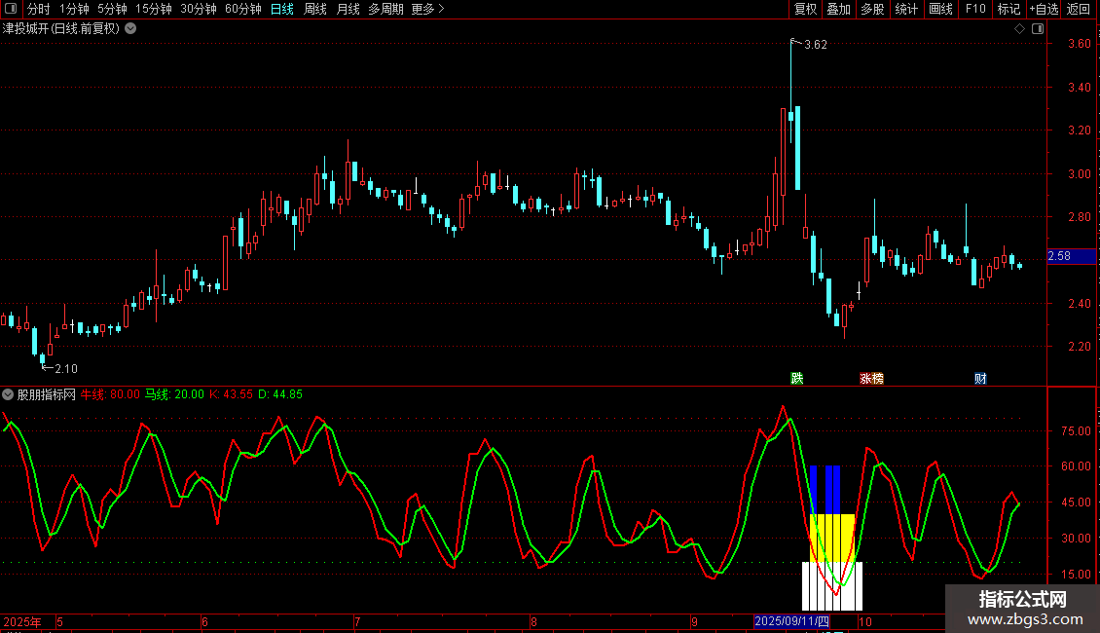Click the month 7 marker on time axis
This screenshot has width=1100, height=633.
[x=357, y=621]
